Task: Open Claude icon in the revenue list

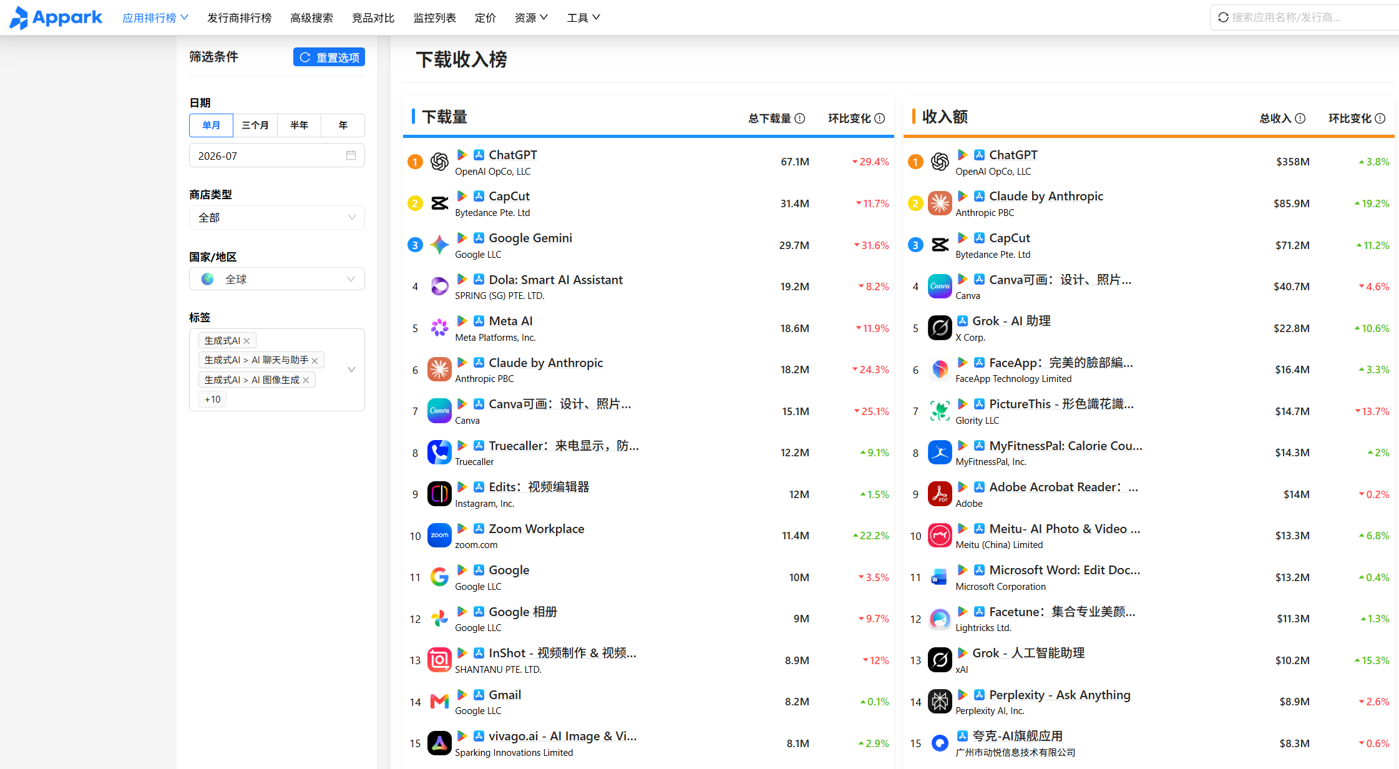Action: pyautogui.click(x=940, y=203)
